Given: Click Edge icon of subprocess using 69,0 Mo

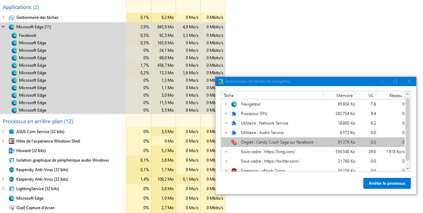Looking at the screenshot, I should point(14,58).
